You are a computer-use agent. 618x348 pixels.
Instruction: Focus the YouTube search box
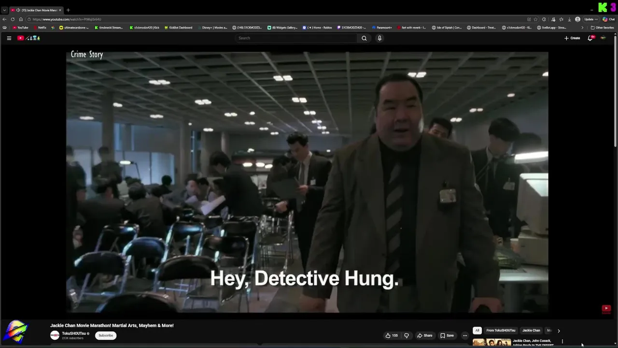(296, 38)
